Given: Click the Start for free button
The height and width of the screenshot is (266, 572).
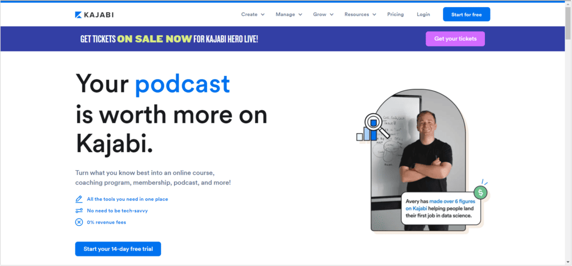Looking at the screenshot, I should tap(466, 14).
